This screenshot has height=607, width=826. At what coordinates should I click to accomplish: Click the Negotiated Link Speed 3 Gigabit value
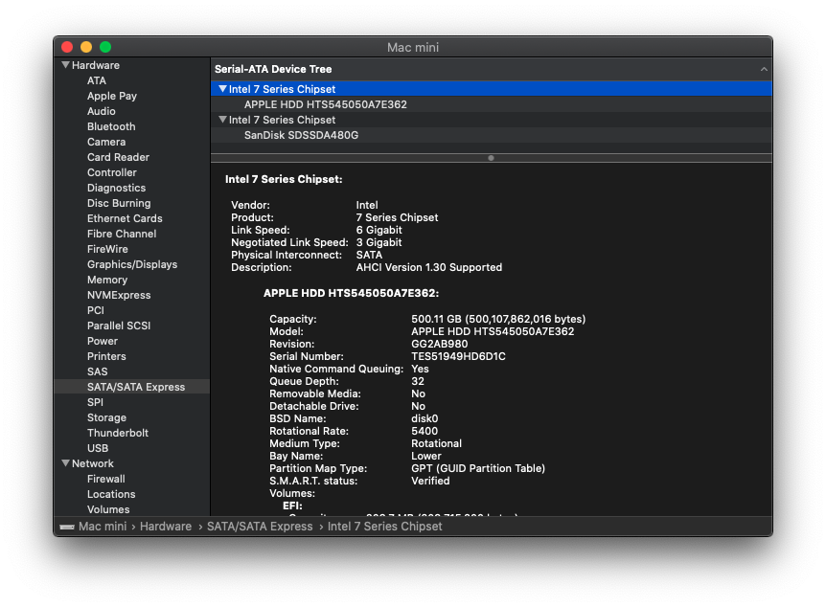point(379,242)
